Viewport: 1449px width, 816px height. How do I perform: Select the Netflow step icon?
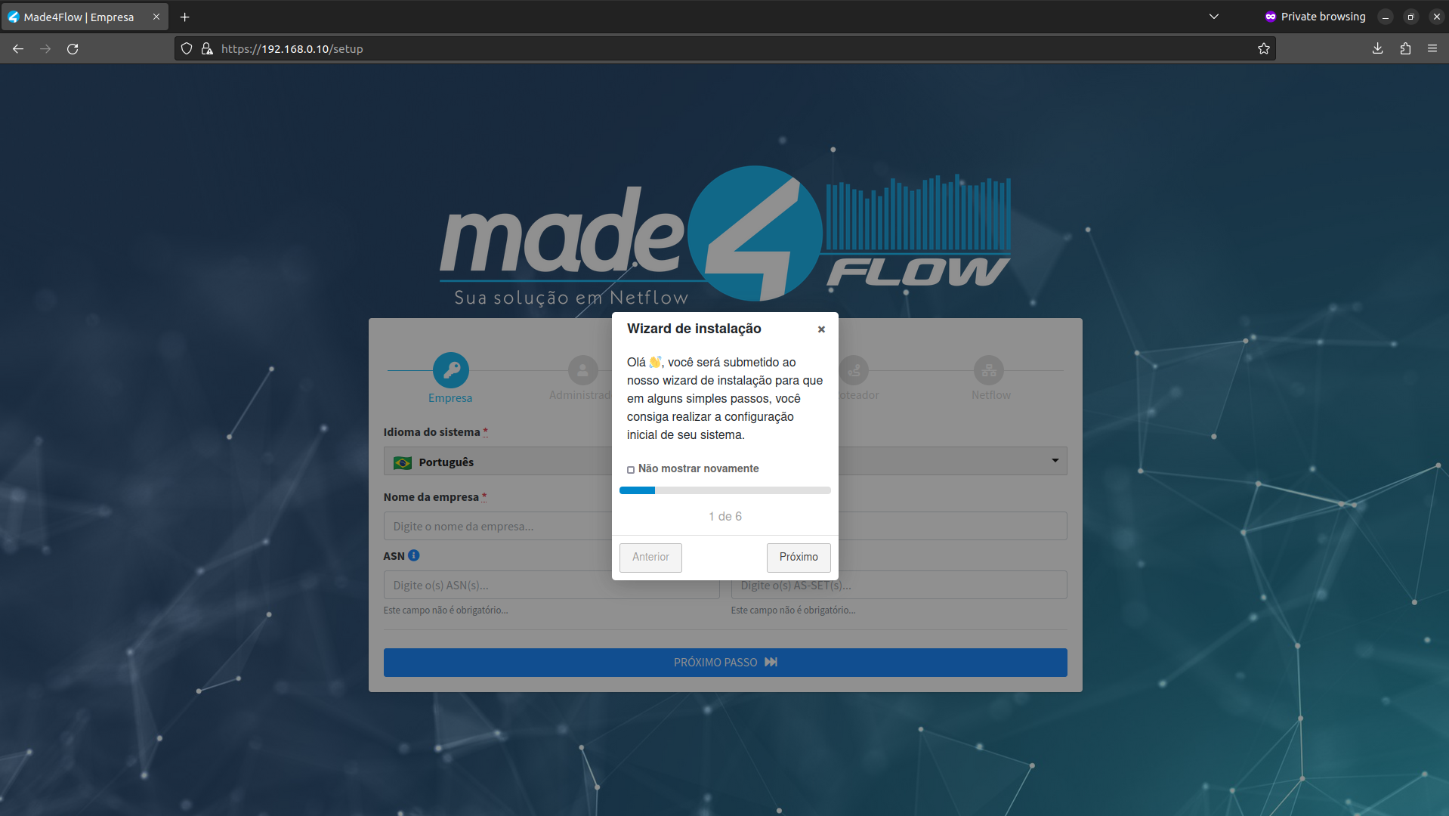988,370
